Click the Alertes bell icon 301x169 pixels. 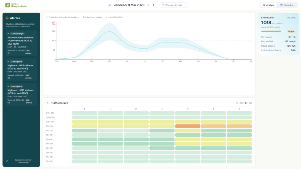[7, 18]
